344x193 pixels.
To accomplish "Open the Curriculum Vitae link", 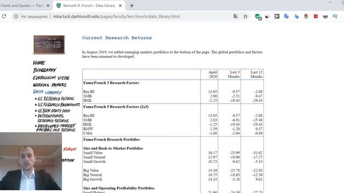I will point(51,78).
